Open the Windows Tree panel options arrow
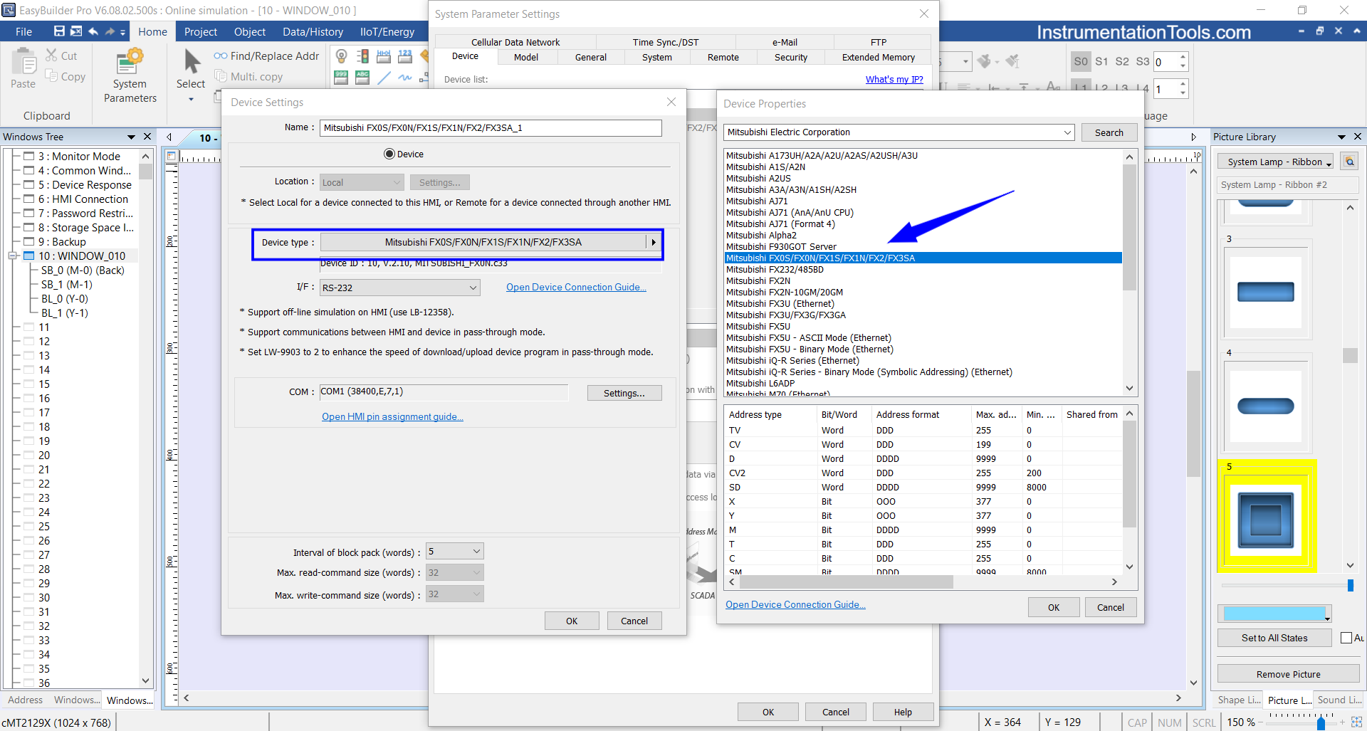 [x=131, y=137]
